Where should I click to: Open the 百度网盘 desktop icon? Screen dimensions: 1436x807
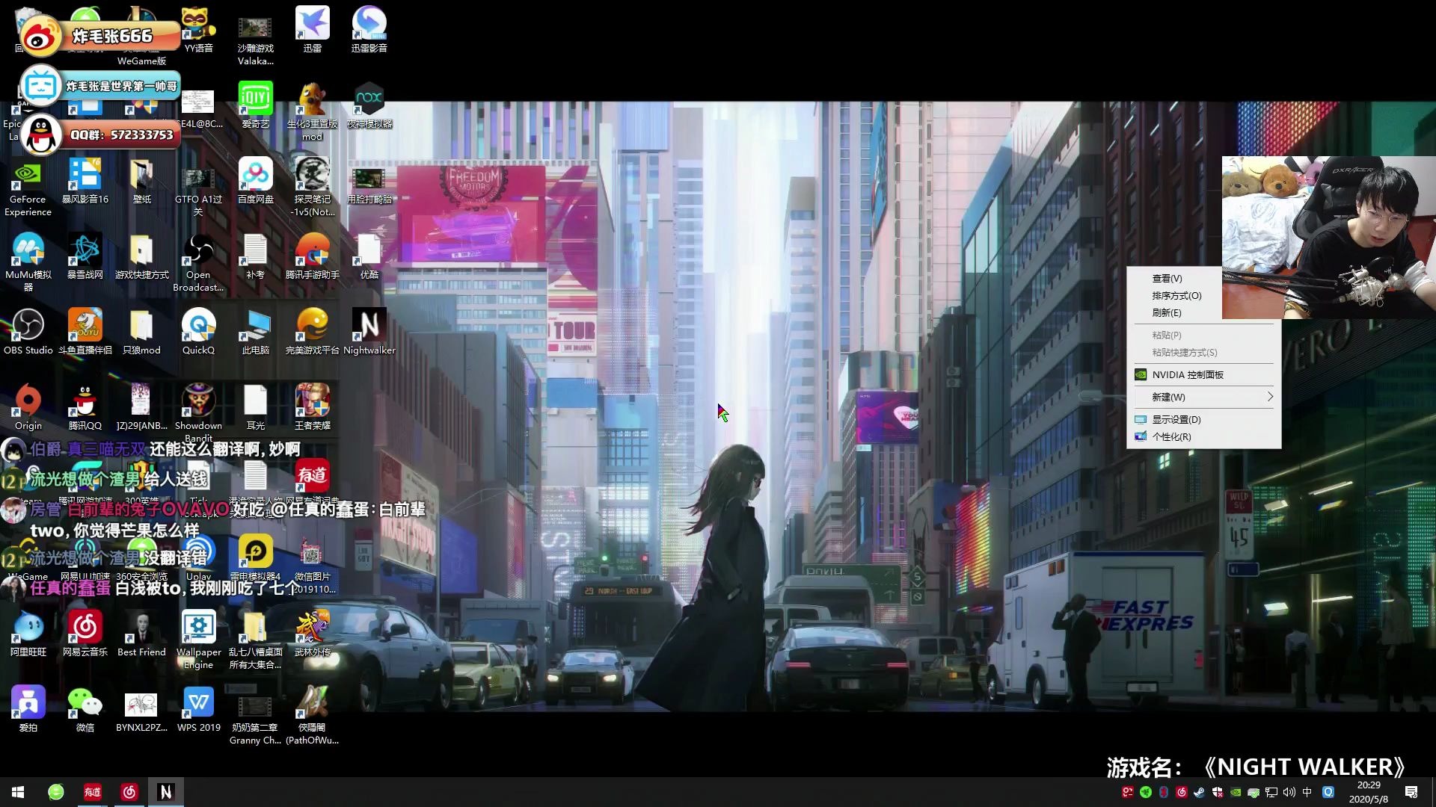[x=255, y=181]
